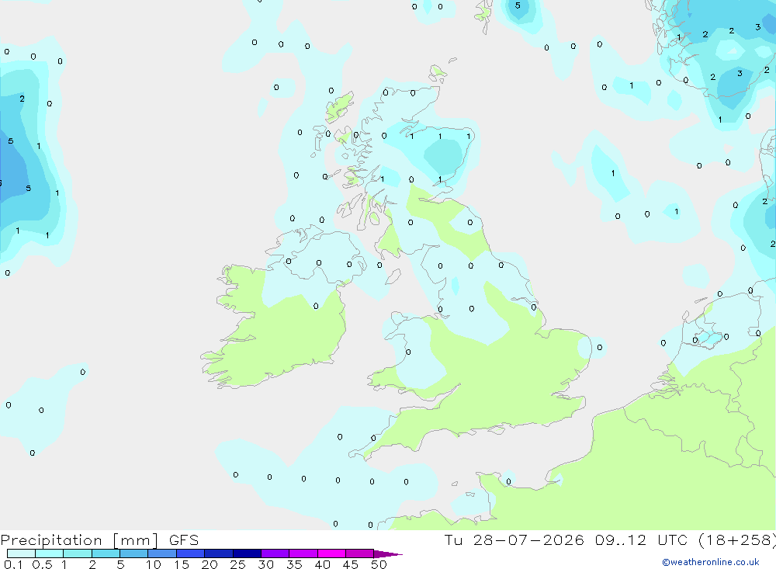Select the 45–50 mm dark magenta swatch
Viewport: 776px width, 569px height.
[x=360, y=553]
